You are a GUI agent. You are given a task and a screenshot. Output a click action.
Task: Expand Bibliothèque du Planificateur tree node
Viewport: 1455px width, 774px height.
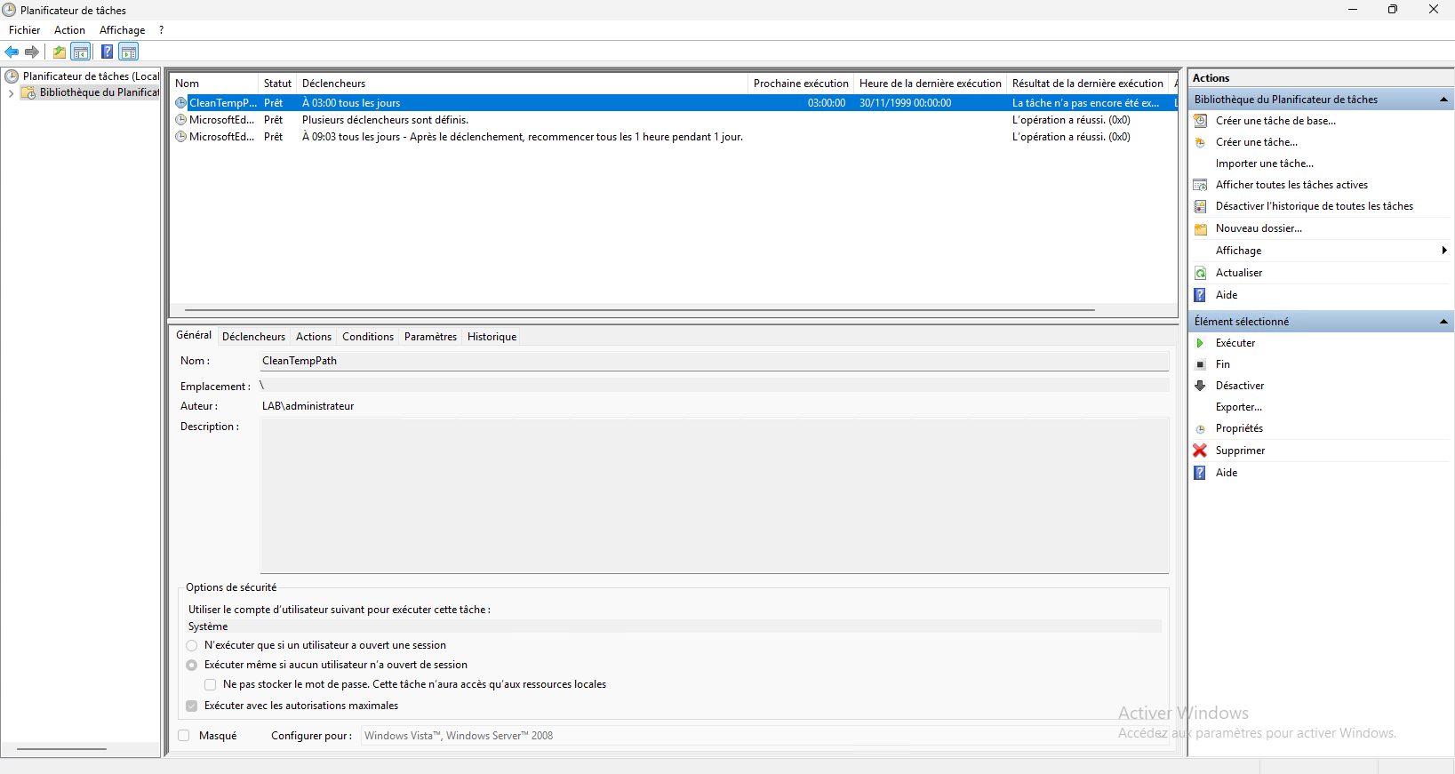pyautogui.click(x=11, y=93)
